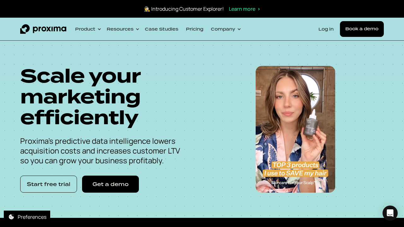This screenshot has height=227, width=404.
Task: Click the Book a demo button
Action: coord(362,29)
